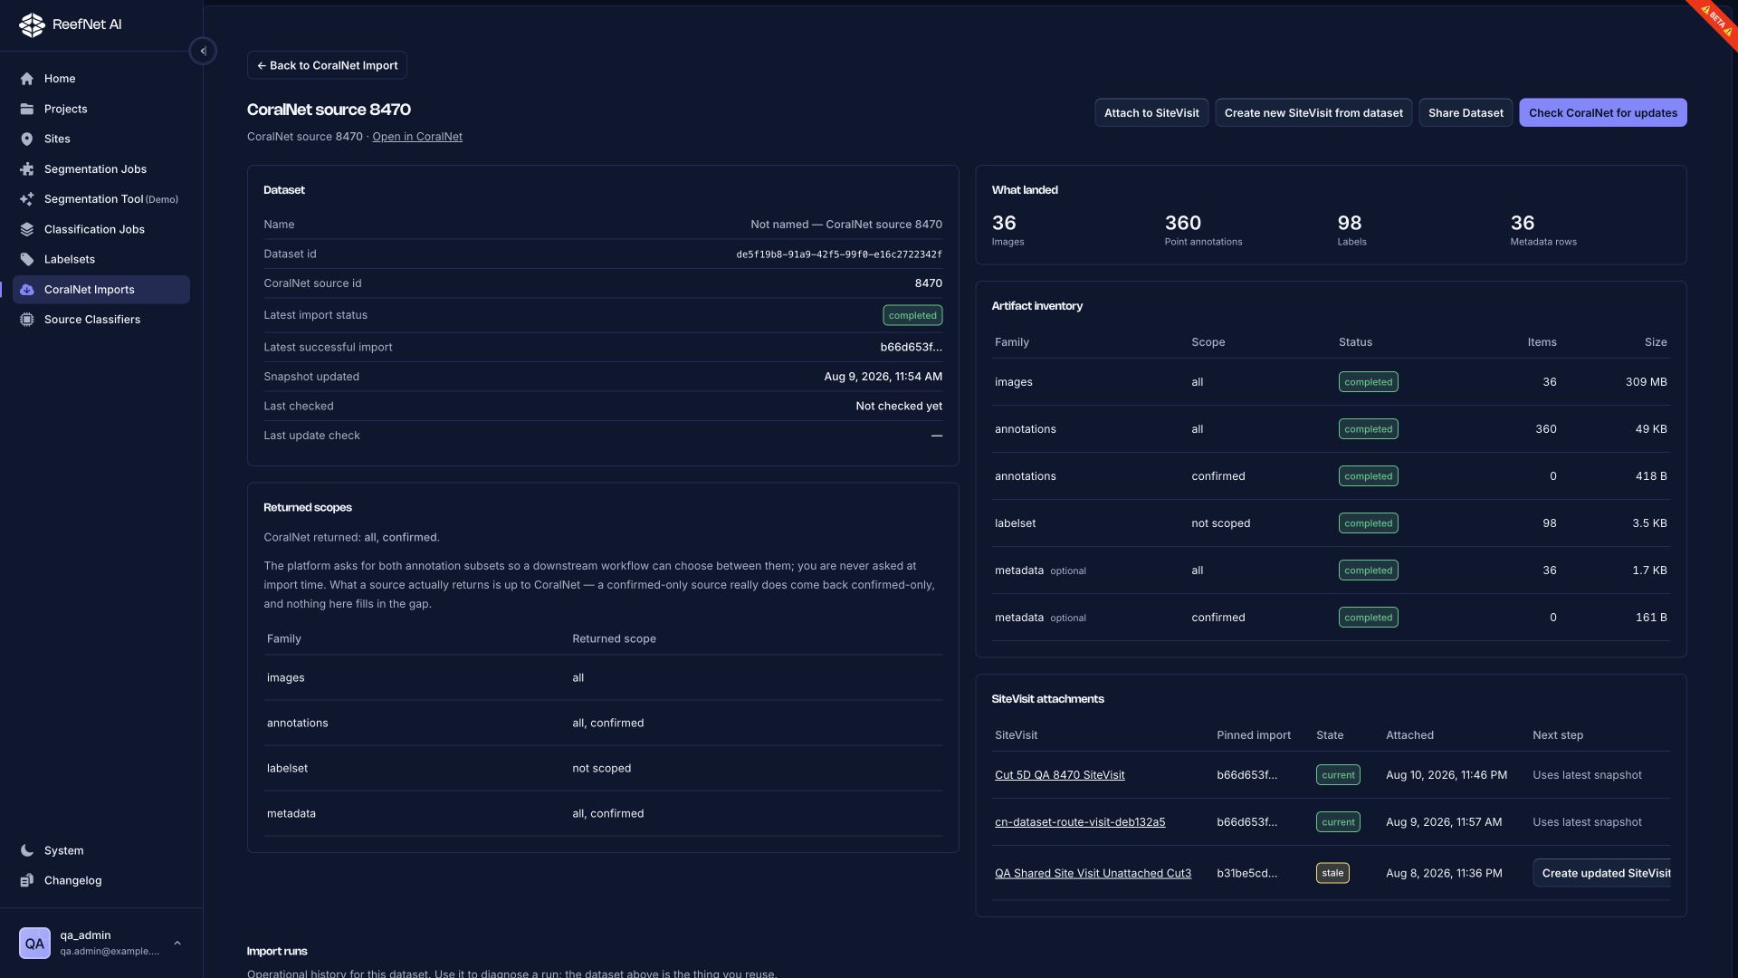
Task: Expand the qa_admin account menu chevron
Action: (x=177, y=943)
